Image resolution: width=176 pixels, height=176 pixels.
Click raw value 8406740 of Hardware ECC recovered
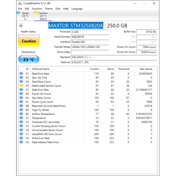147,122
